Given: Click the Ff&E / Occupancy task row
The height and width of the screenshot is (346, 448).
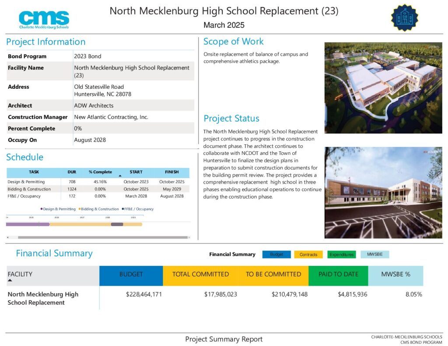Looking at the screenshot, I should click(x=98, y=196).
